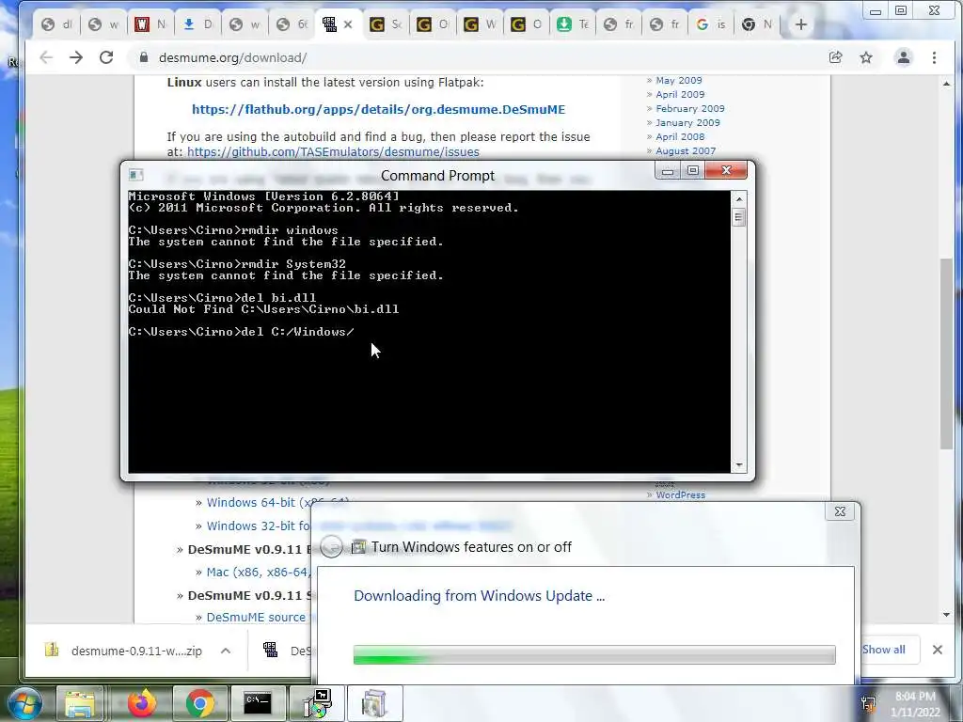The image size is (963, 722).
Task: Open Chrome profile avatar menu
Action: pos(904,57)
